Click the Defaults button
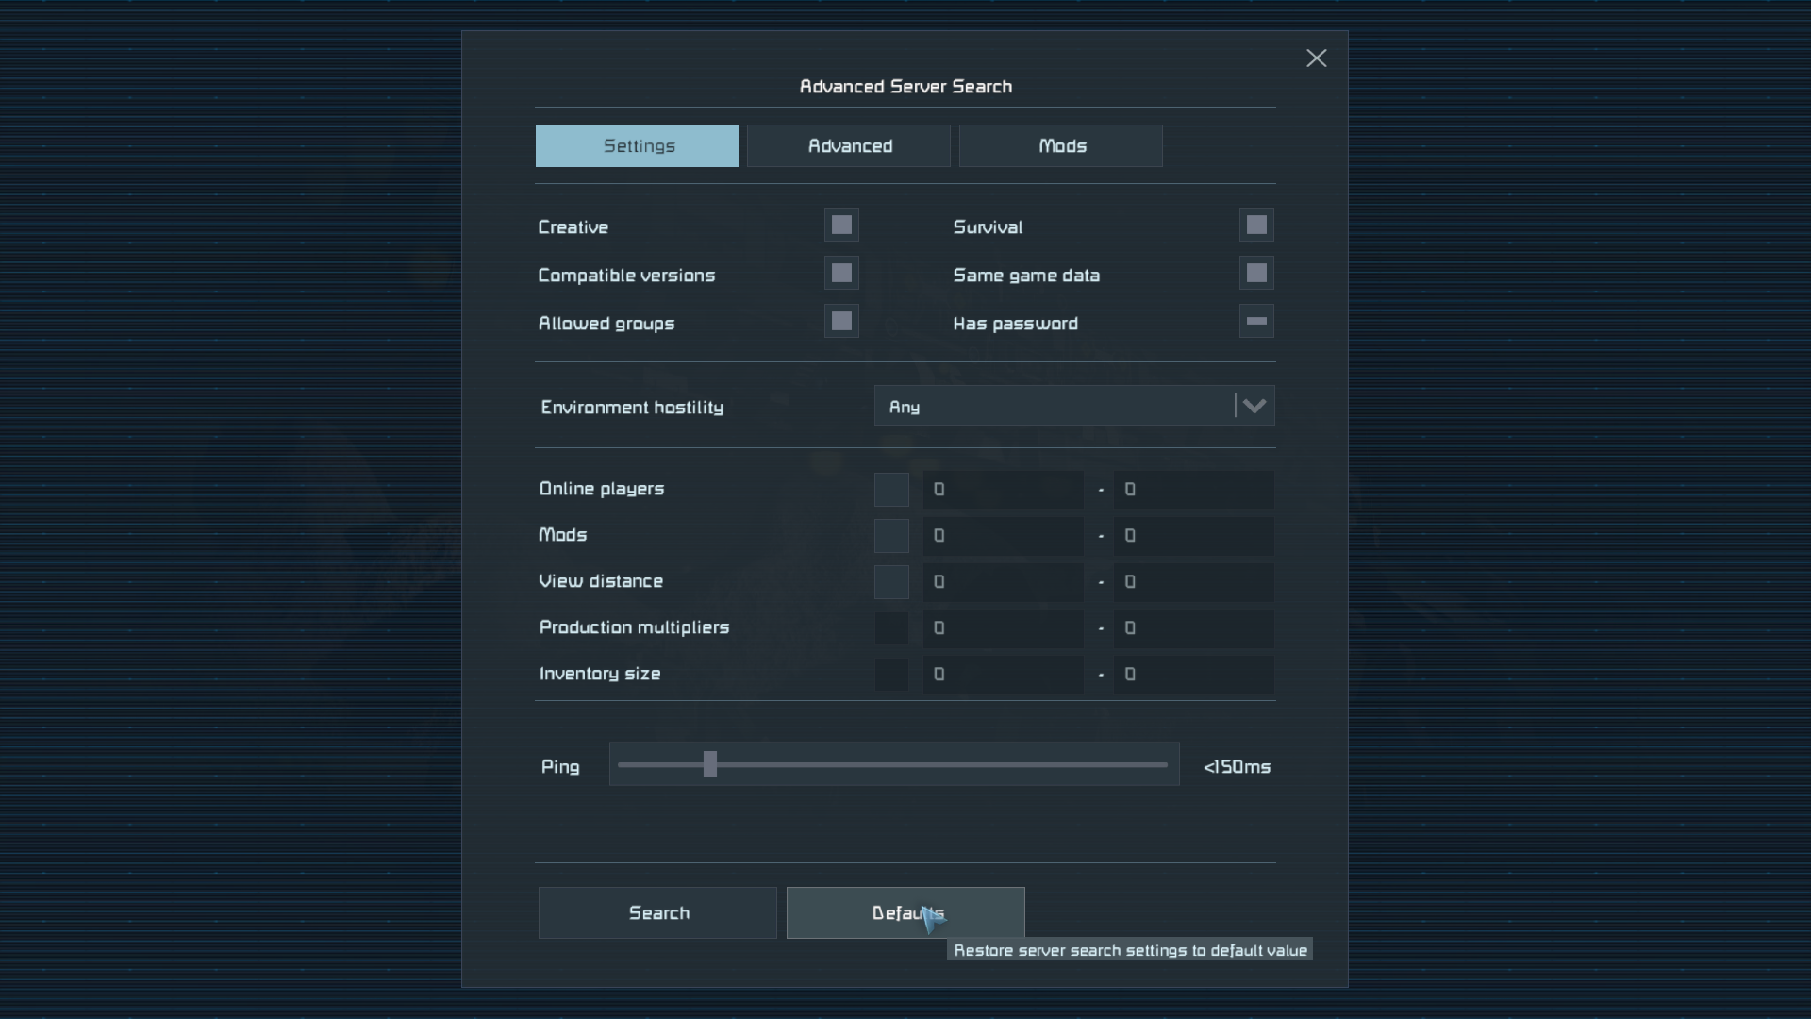Screen dimensions: 1811x1019 905,912
